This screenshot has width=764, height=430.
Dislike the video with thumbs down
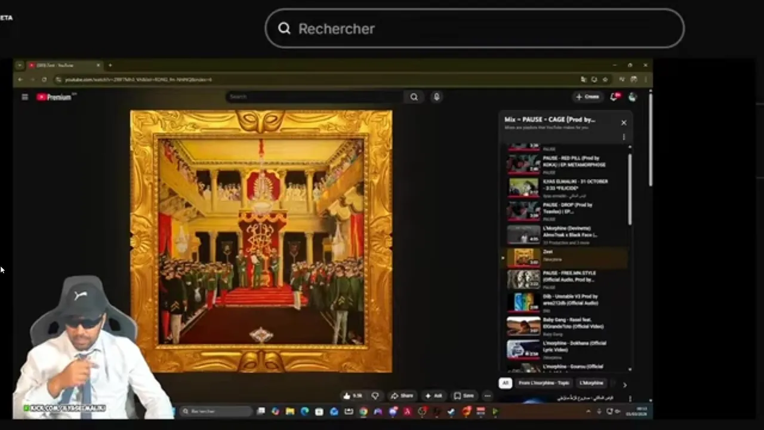click(x=375, y=395)
